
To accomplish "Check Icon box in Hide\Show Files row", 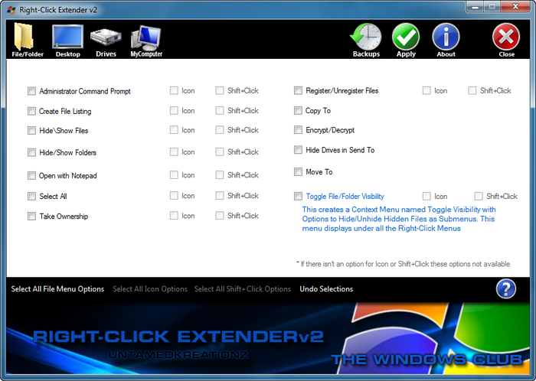I will [x=174, y=130].
